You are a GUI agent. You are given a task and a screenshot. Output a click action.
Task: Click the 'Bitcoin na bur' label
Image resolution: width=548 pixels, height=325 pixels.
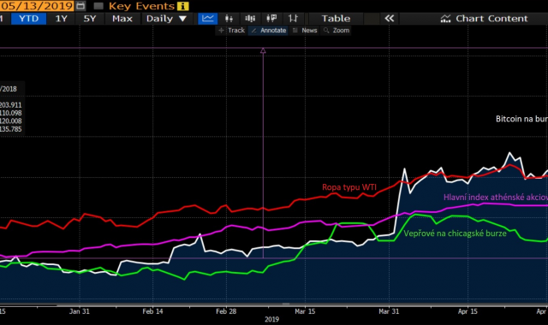pos(521,119)
